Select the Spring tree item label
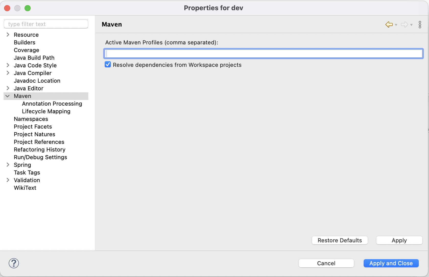 22,165
